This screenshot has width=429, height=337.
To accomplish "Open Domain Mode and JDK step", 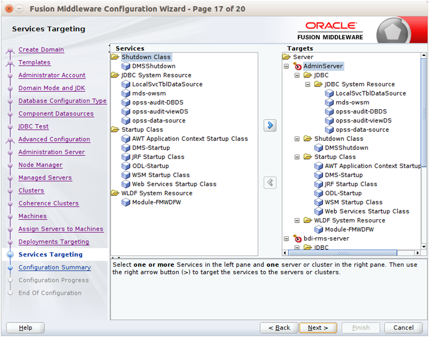I will [52, 88].
